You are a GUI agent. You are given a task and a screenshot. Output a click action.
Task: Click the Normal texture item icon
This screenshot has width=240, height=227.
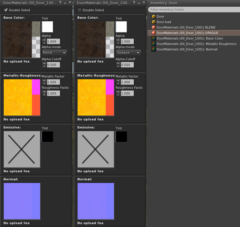click(x=154, y=50)
